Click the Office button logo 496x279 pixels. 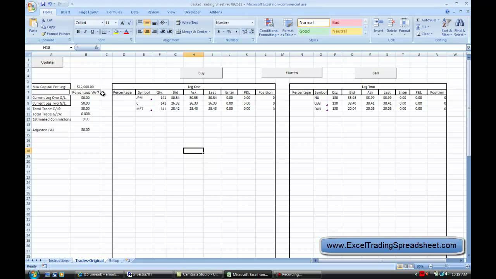pyautogui.click(x=32, y=7)
